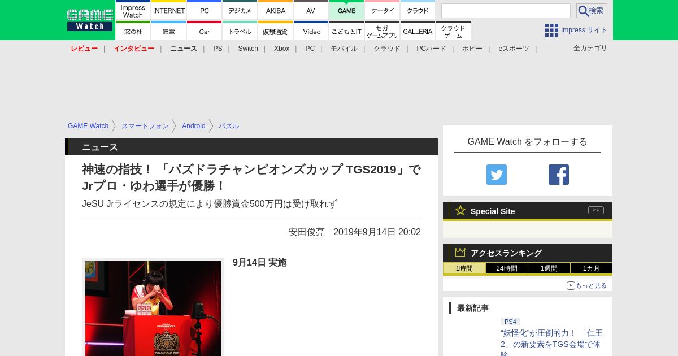Open the 家電 site tab

point(169,31)
